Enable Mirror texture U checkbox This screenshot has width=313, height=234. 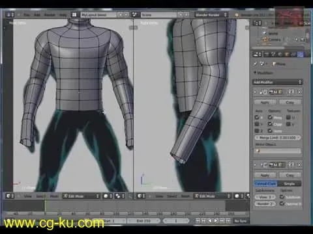tap(288, 118)
